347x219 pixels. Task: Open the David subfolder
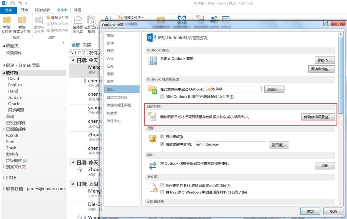(x=14, y=79)
